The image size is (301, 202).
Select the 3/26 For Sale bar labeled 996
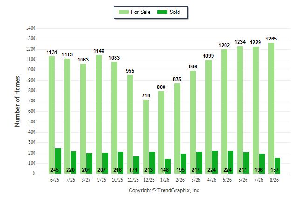click(193, 122)
